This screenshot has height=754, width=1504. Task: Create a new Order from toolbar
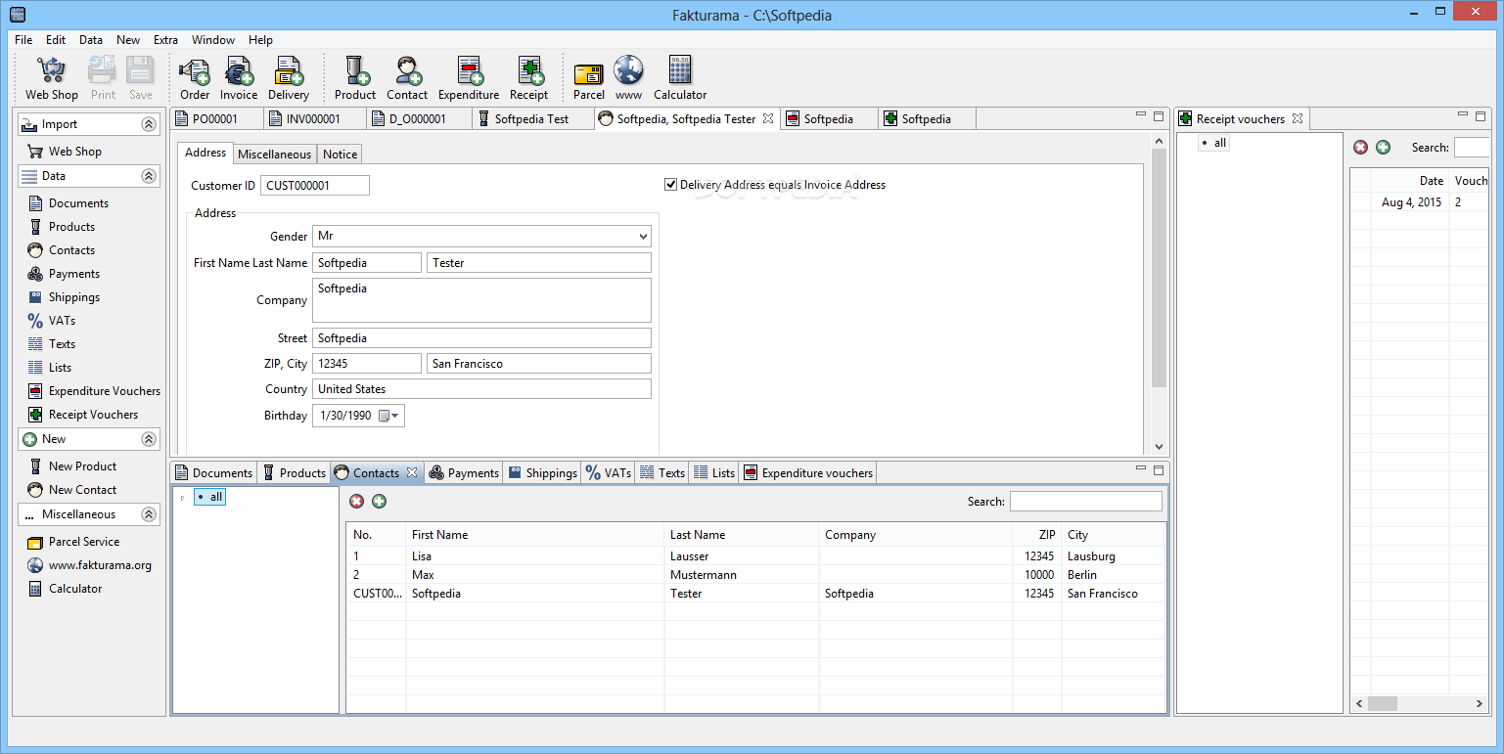[195, 78]
